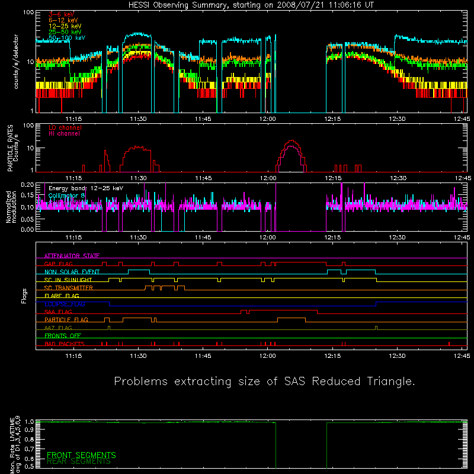The height and width of the screenshot is (474, 474).
Task: Click the FRONTS_OFF flag label
Action: 63,336
